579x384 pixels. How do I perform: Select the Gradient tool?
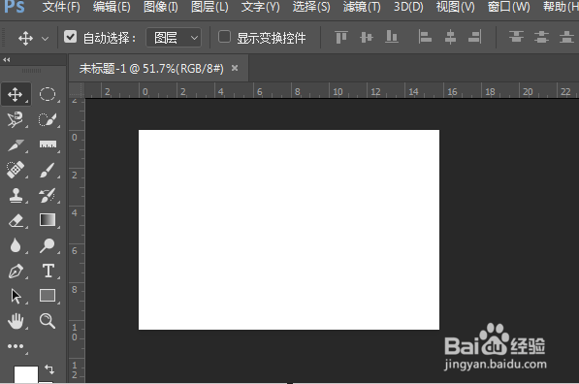[x=48, y=220]
